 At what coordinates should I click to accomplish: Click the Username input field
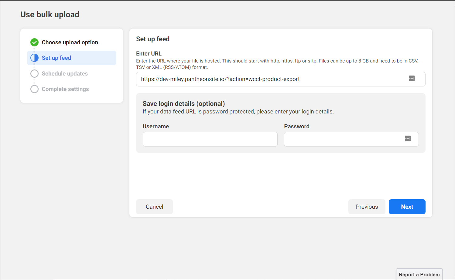click(210, 139)
